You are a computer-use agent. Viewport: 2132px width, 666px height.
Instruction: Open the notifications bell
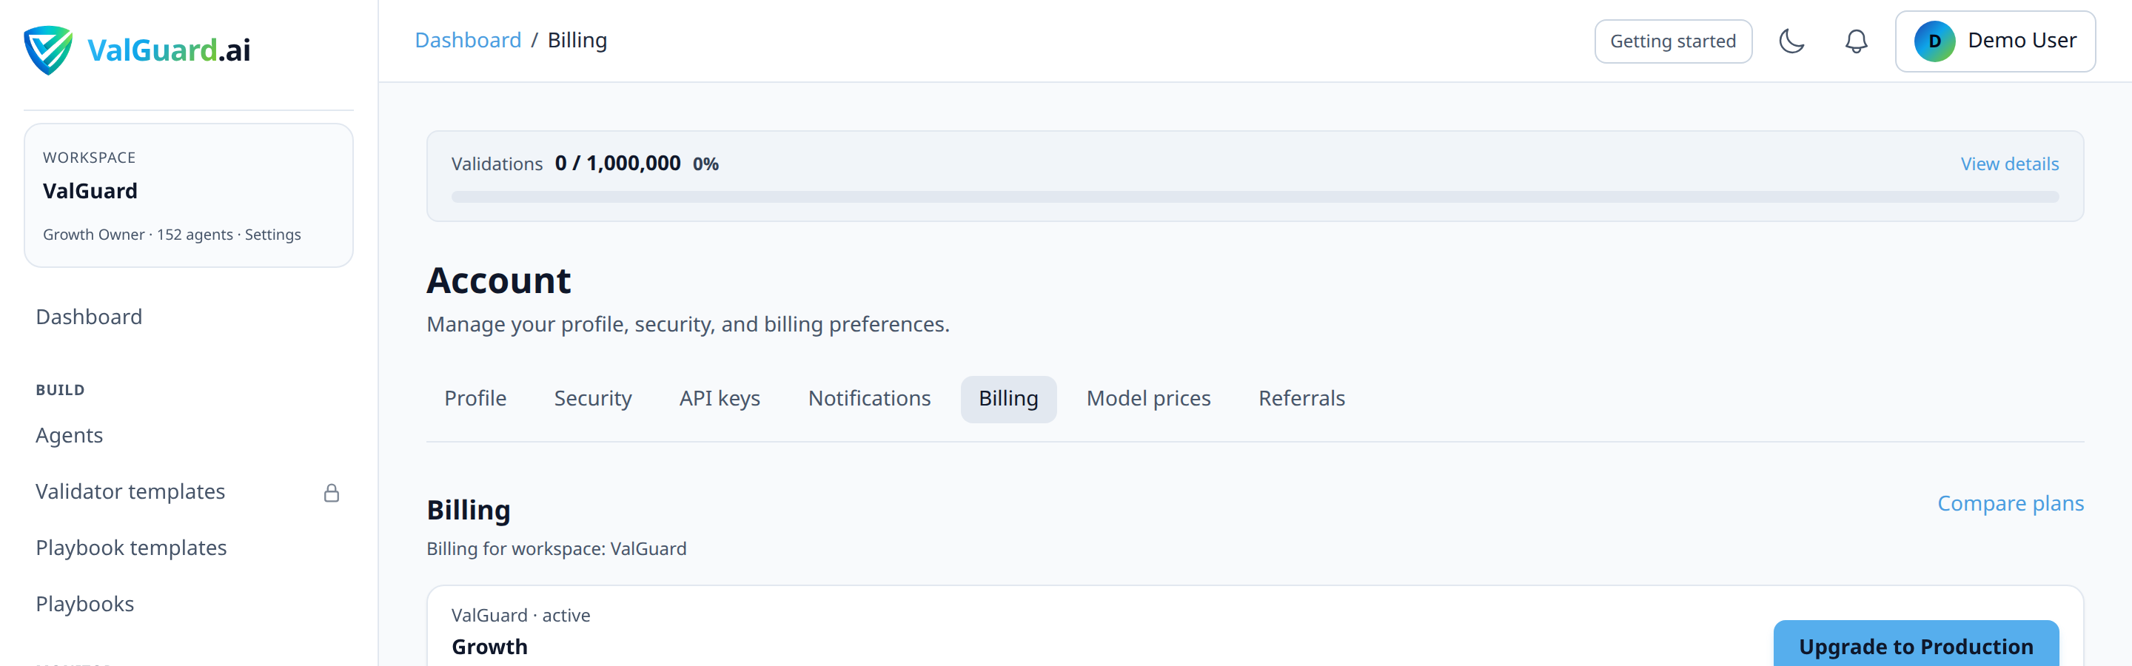pyautogui.click(x=1857, y=41)
